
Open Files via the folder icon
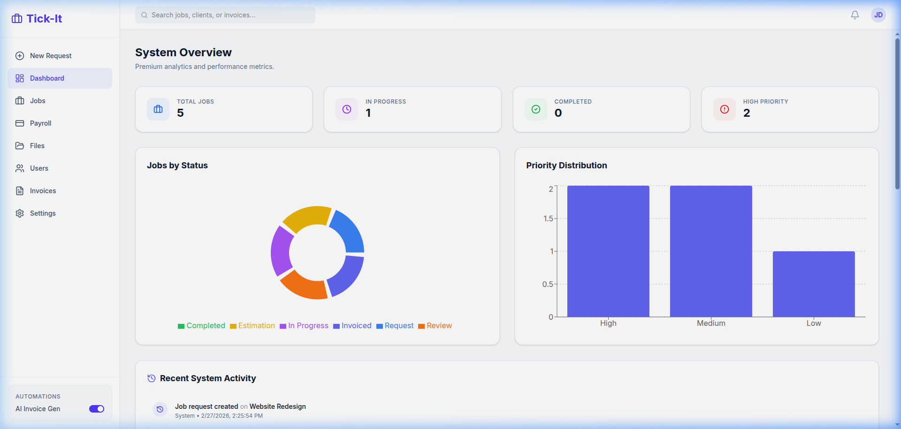pyautogui.click(x=20, y=145)
